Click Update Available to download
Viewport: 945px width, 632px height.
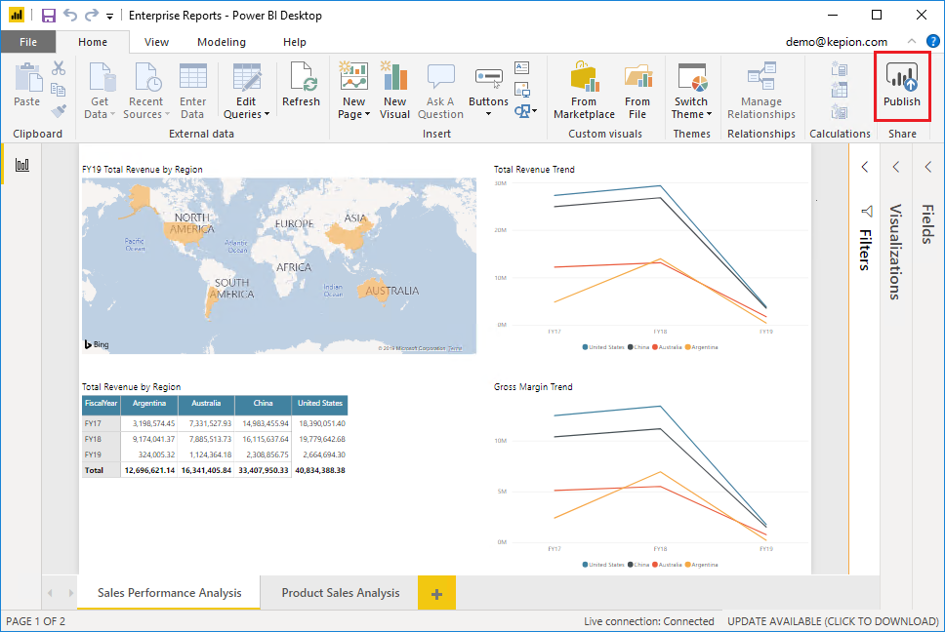833,621
